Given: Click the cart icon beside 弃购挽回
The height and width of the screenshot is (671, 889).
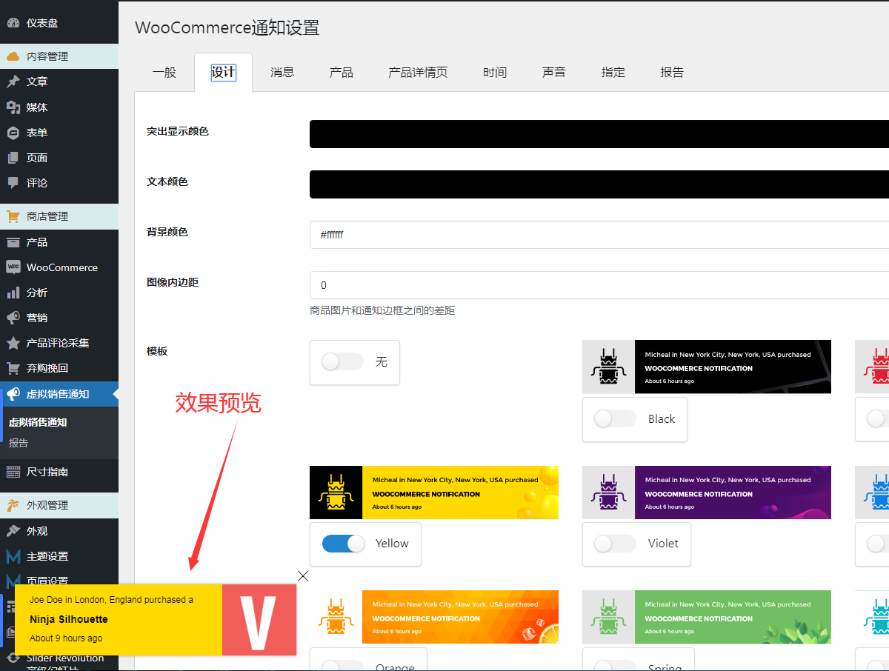Looking at the screenshot, I should point(13,368).
